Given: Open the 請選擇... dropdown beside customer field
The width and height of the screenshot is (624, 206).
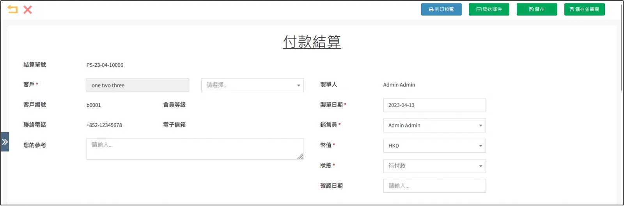Looking at the screenshot, I should (x=252, y=86).
